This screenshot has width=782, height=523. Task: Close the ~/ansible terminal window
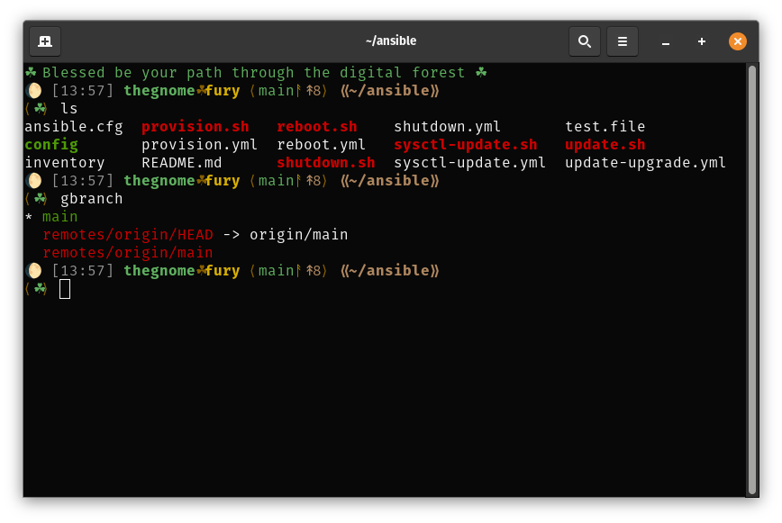coord(737,41)
